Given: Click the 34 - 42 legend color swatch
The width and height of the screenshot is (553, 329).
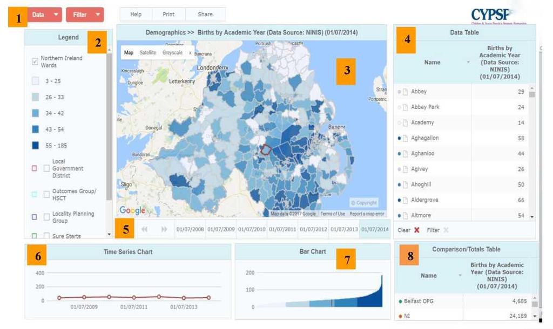Looking at the screenshot, I should tap(35, 113).
